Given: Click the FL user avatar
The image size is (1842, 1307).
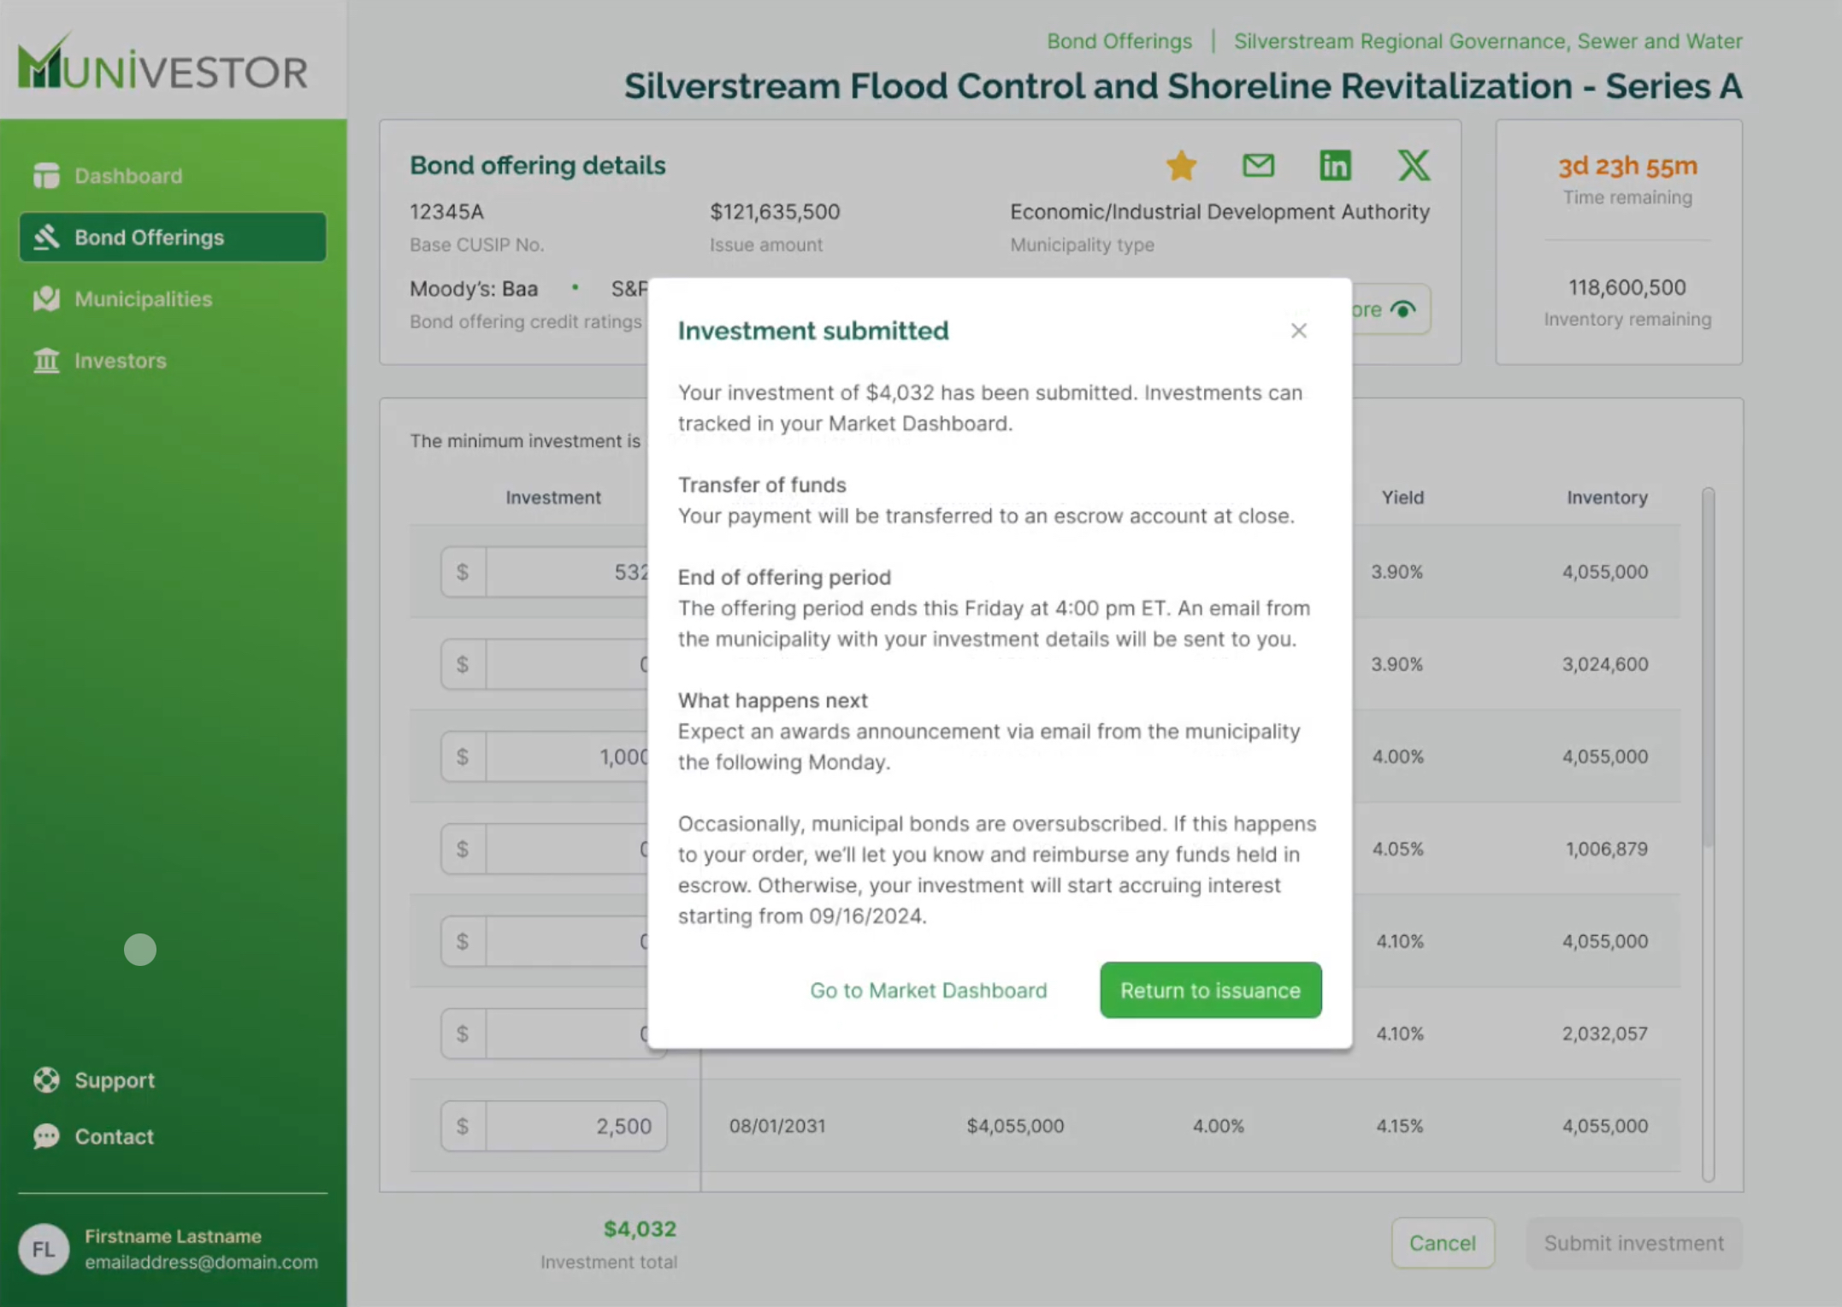Looking at the screenshot, I should pyautogui.click(x=44, y=1249).
